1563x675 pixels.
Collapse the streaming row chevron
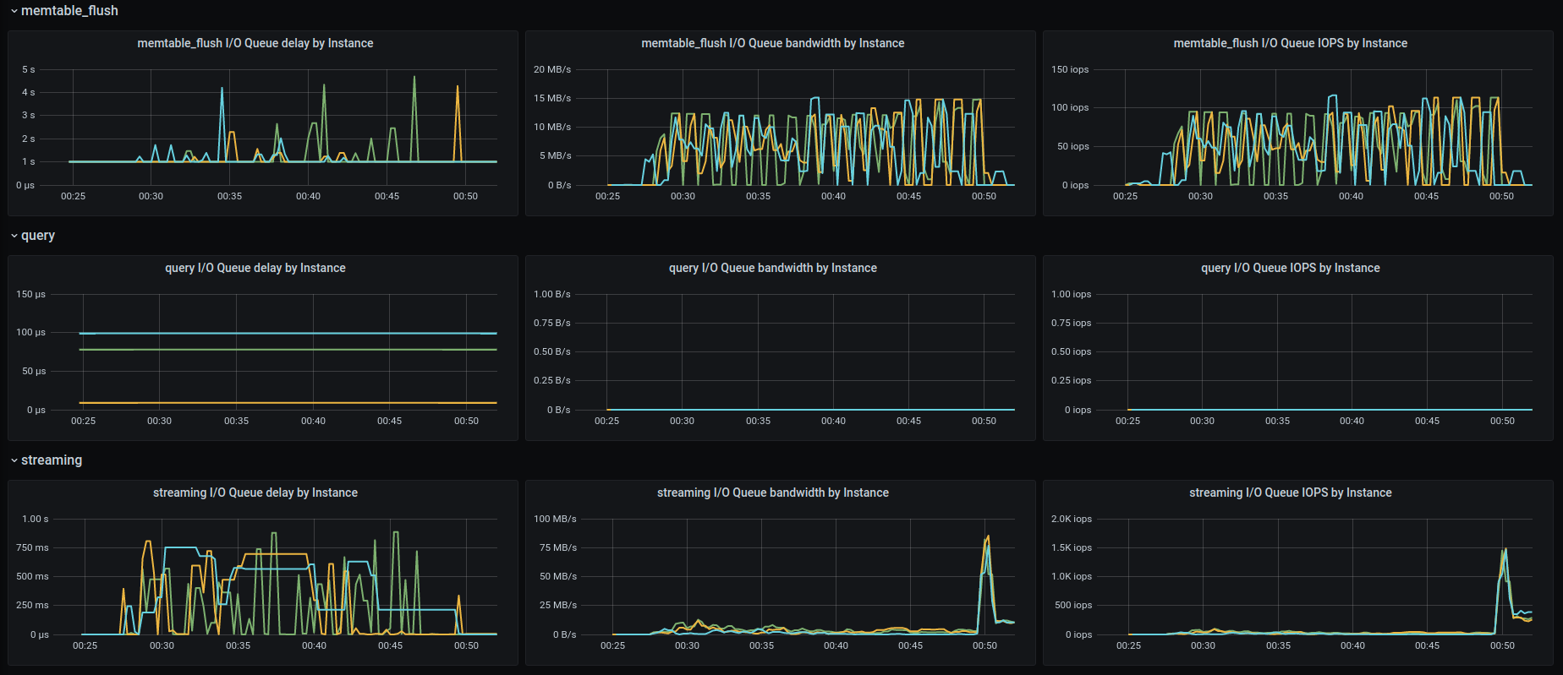[14, 460]
